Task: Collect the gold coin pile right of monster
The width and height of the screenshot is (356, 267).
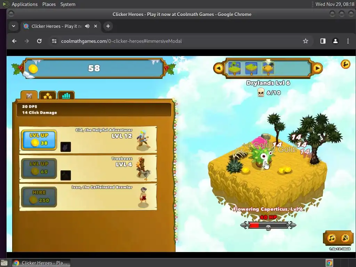Action: (285, 170)
